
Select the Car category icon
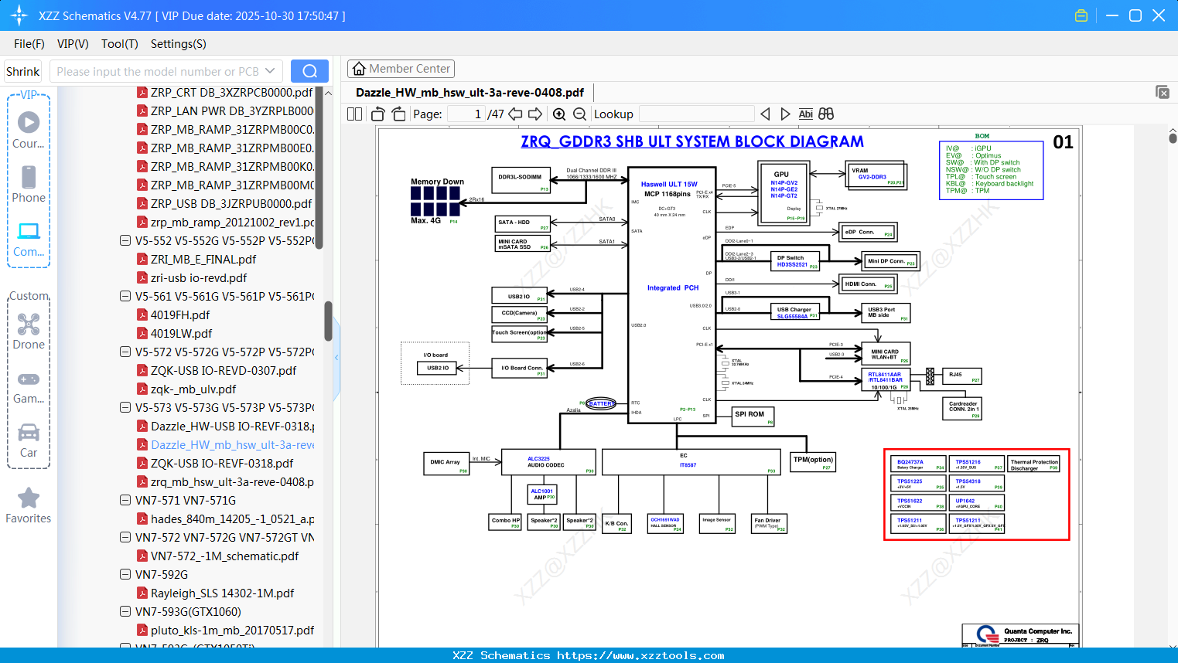pyautogui.click(x=29, y=440)
